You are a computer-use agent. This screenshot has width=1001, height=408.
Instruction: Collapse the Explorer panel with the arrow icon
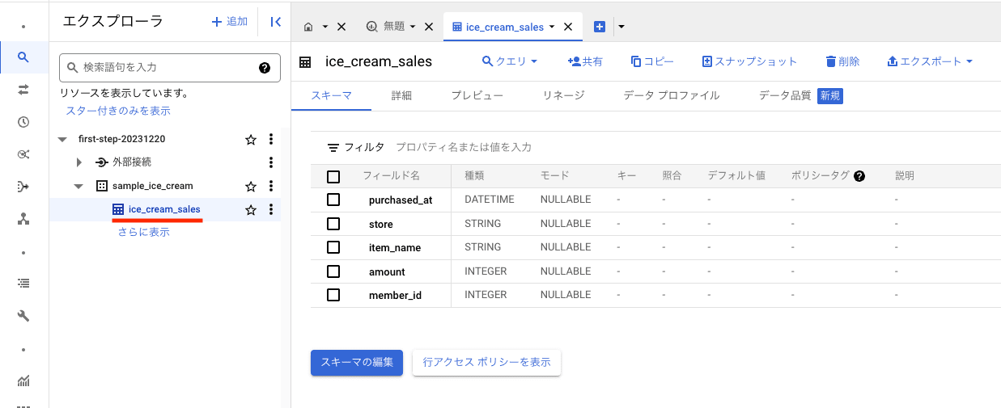click(275, 23)
